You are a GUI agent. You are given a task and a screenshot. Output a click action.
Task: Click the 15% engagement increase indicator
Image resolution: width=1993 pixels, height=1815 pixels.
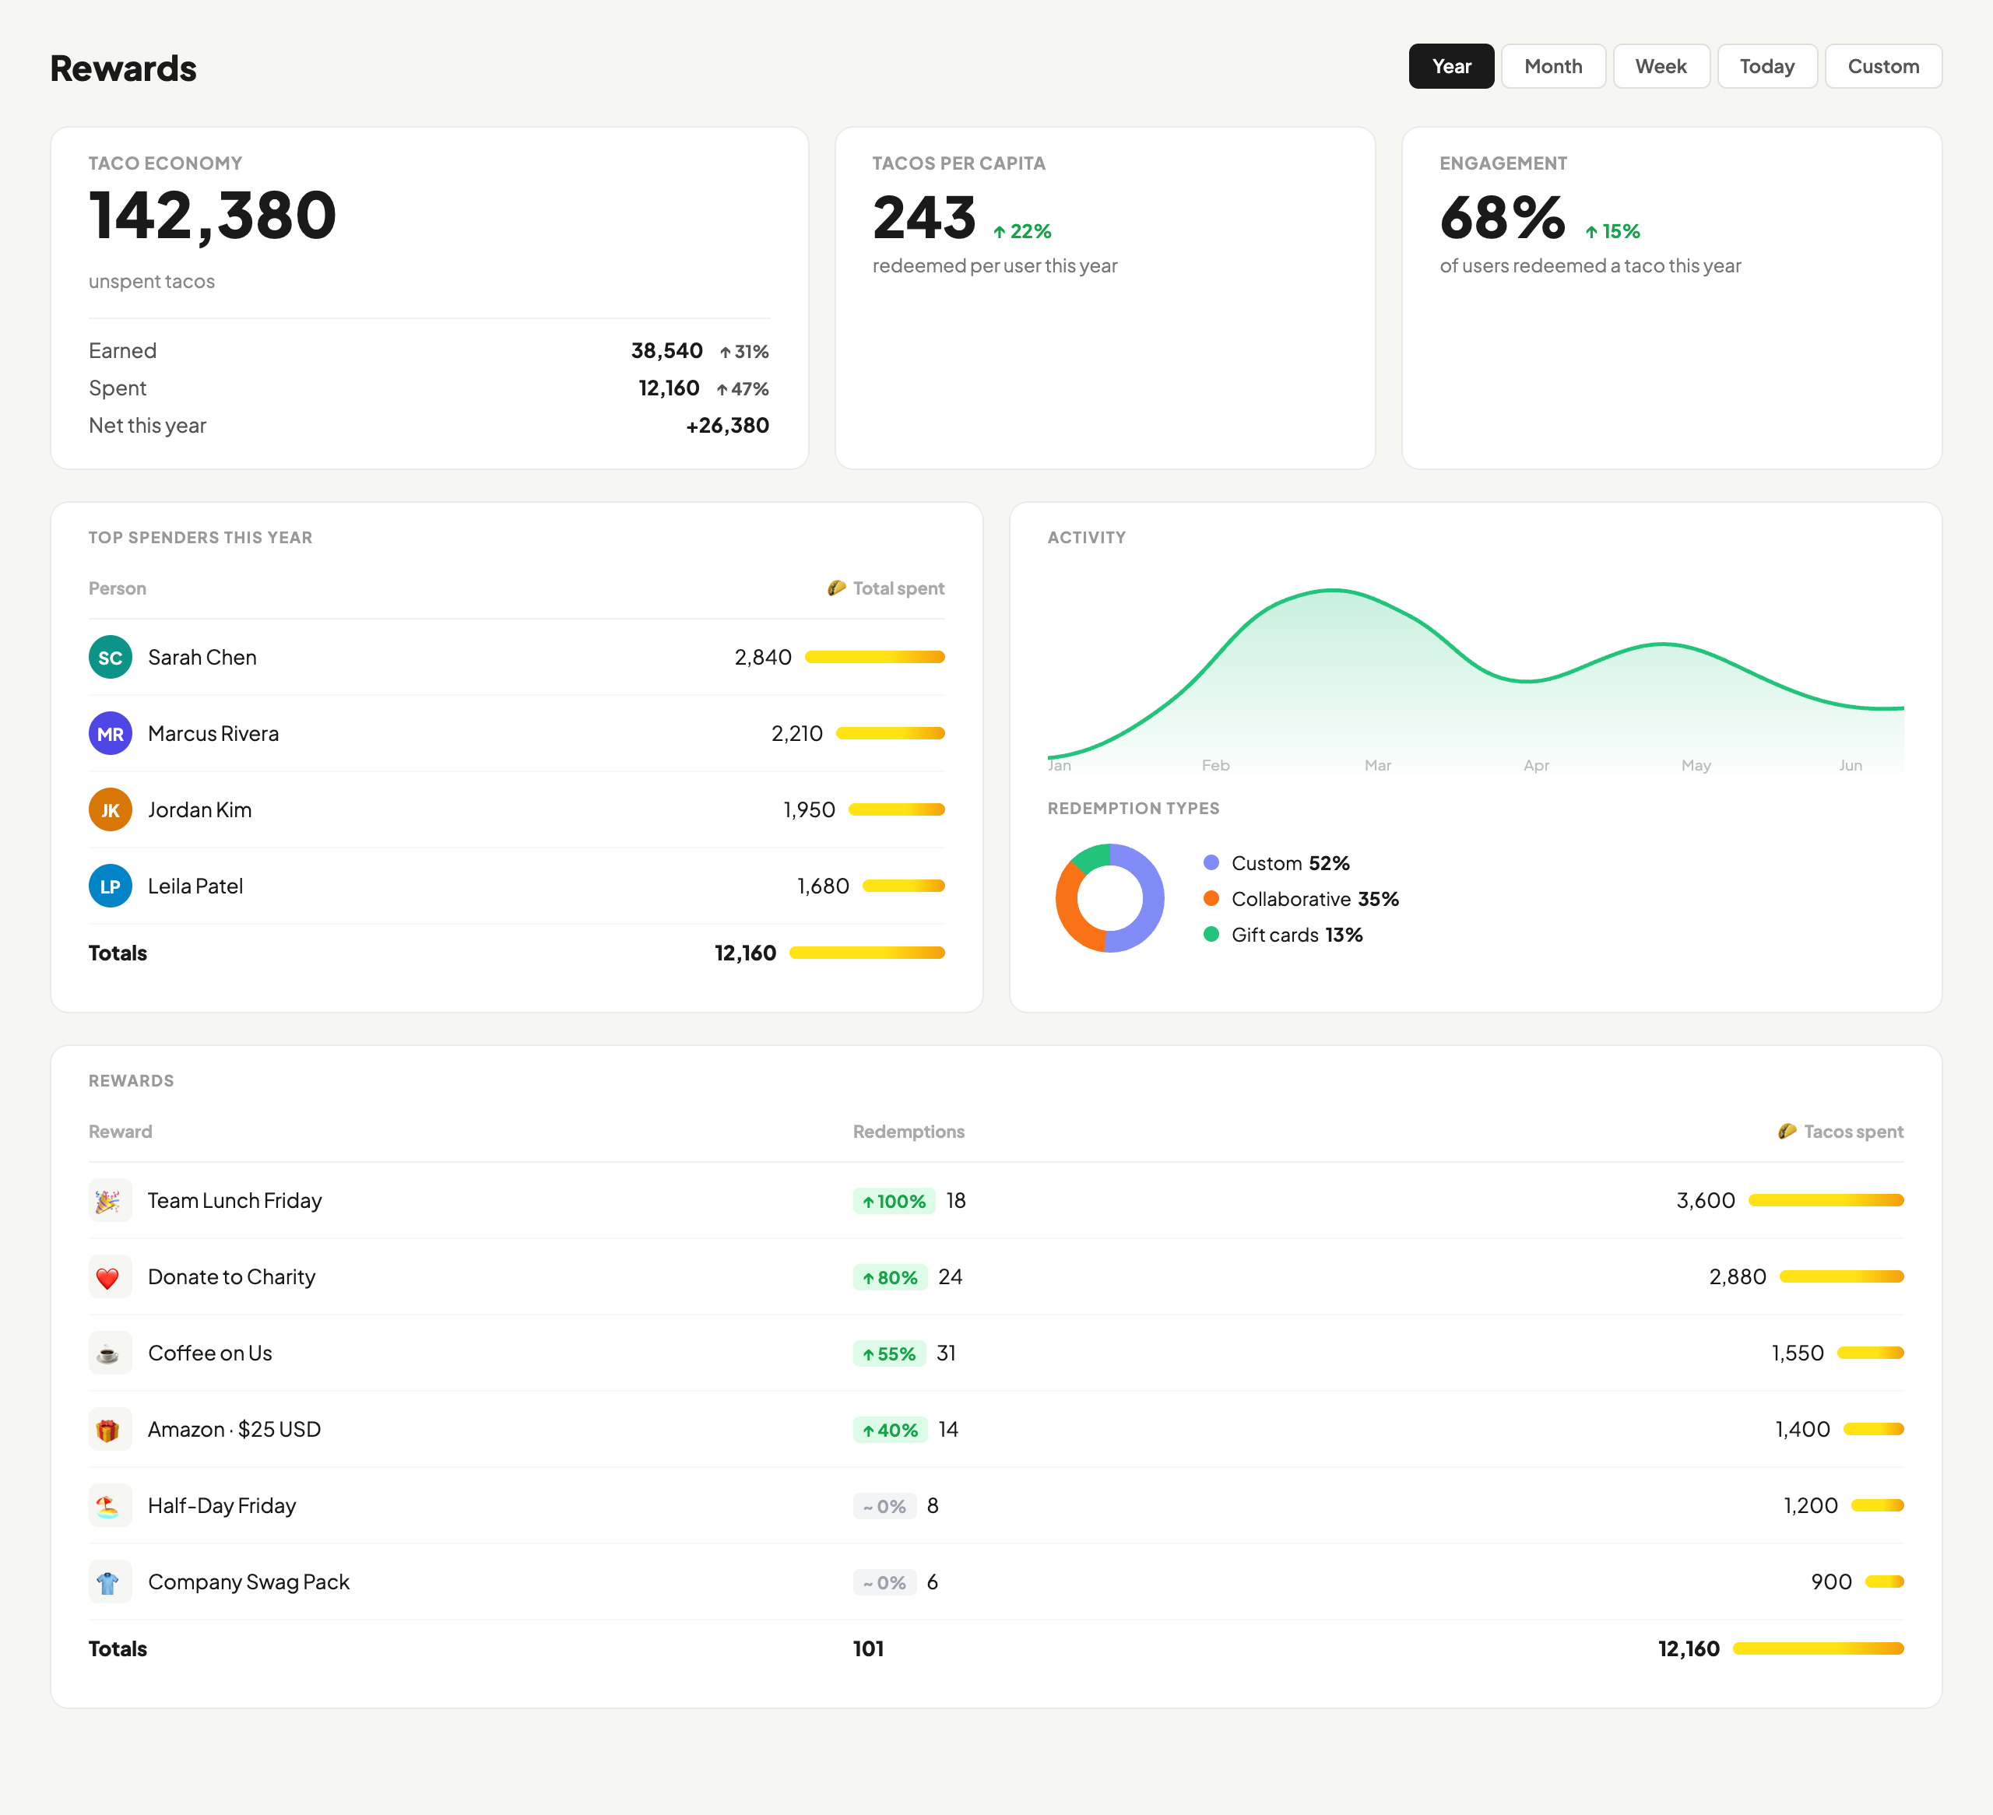pyautogui.click(x=1612, y=231)
